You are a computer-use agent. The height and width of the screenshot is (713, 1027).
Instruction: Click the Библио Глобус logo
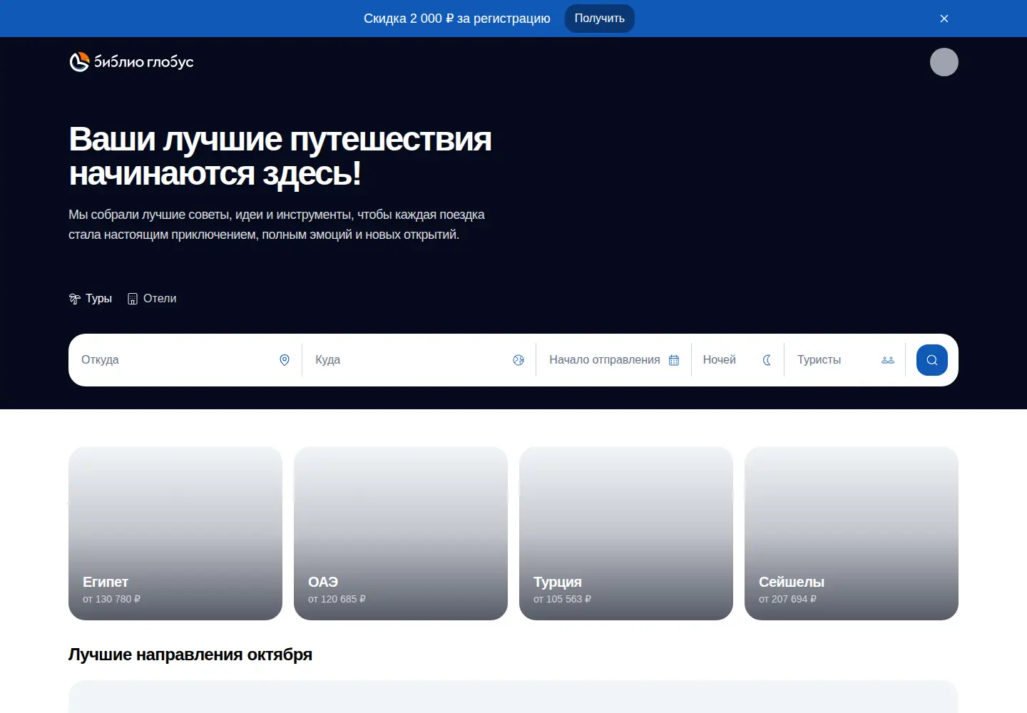131,62
